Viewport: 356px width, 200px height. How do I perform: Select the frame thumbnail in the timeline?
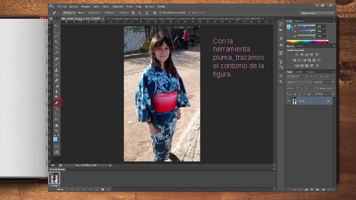(x=54, y=178)
